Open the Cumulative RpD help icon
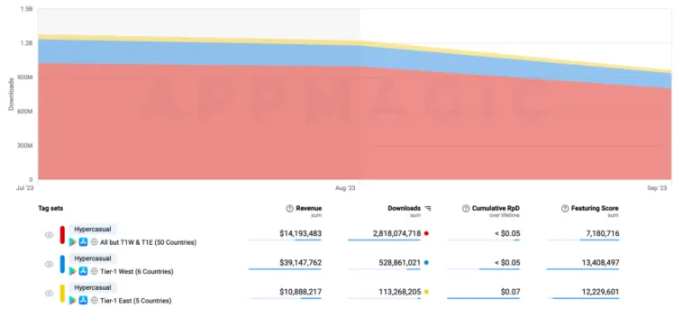 [466, 209]
